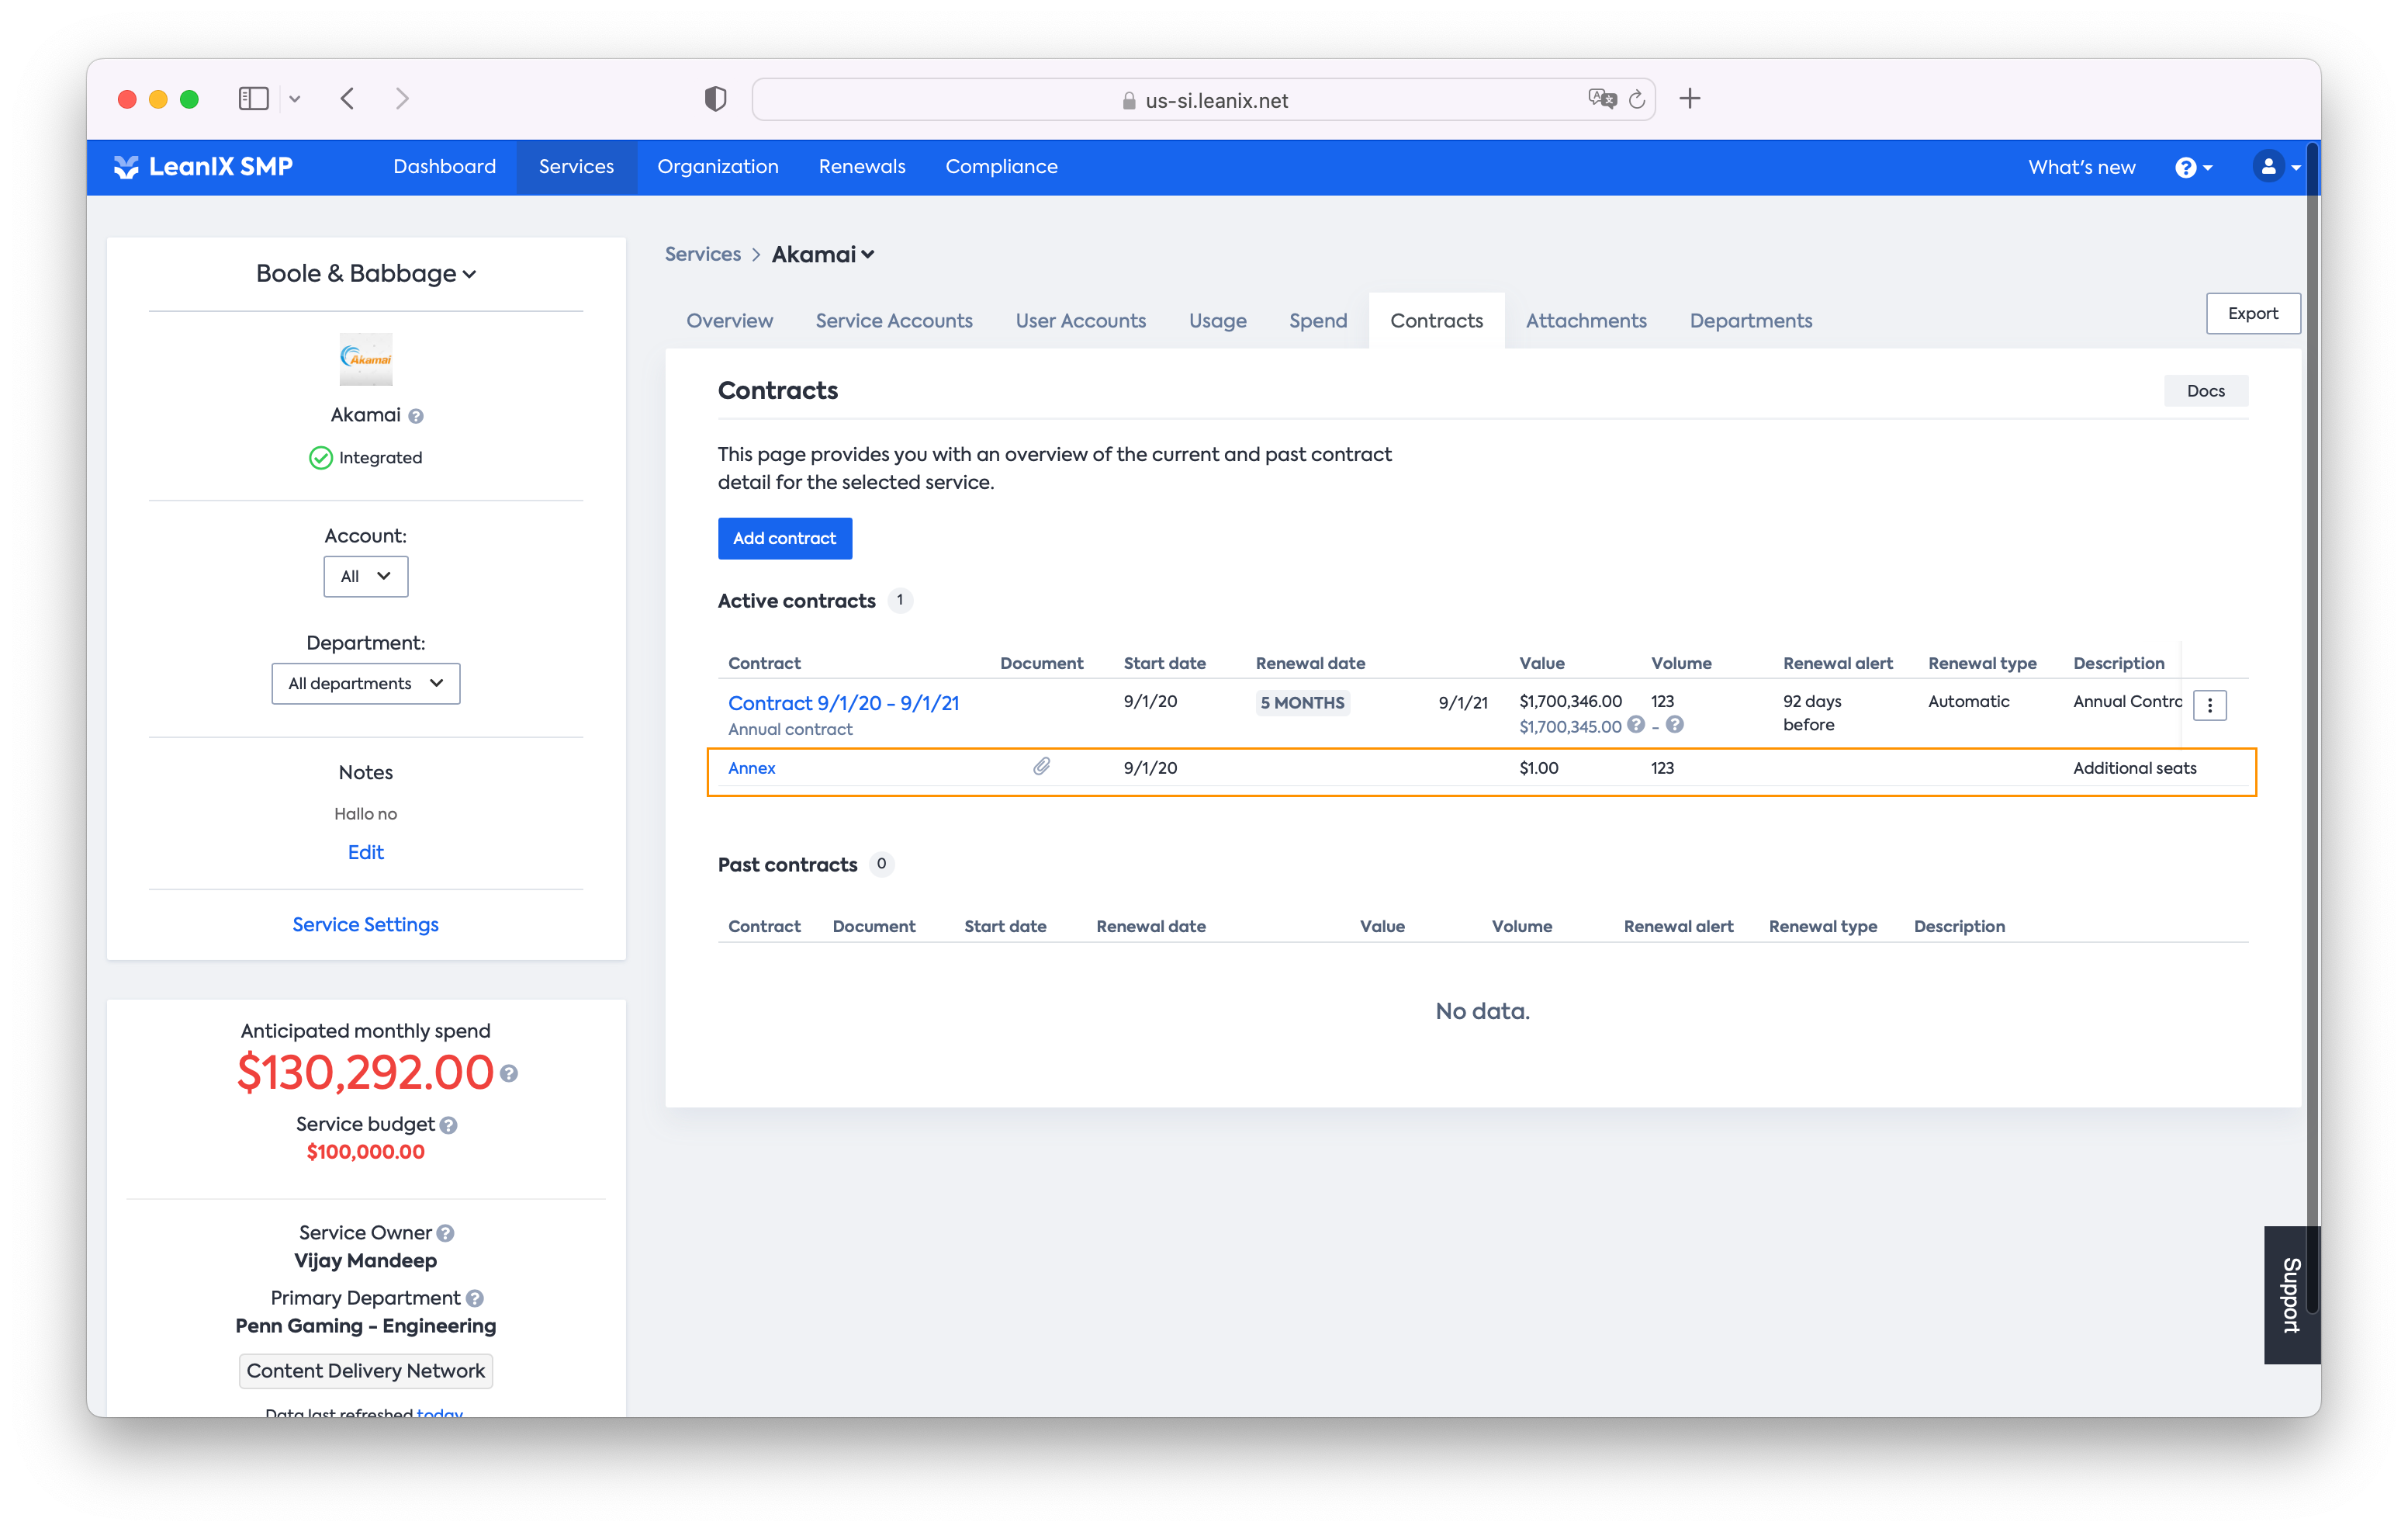Go back with the browser back arrow
The width and height of the screenshot is (2408, 1532).
[347, 98]
